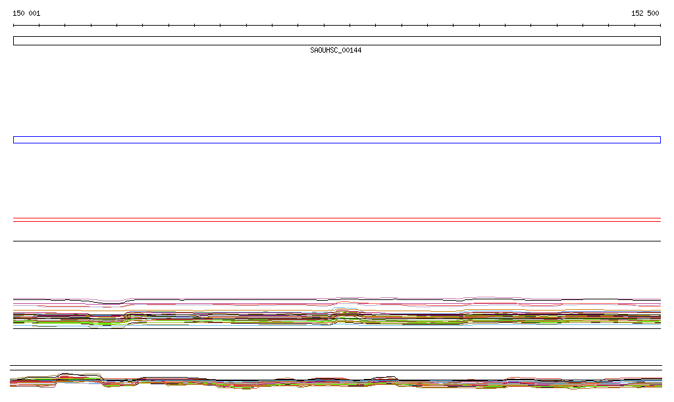Click the black baseline under the upper plot
The width and height of the screenshot is (674, 402).
pos(336,328)
